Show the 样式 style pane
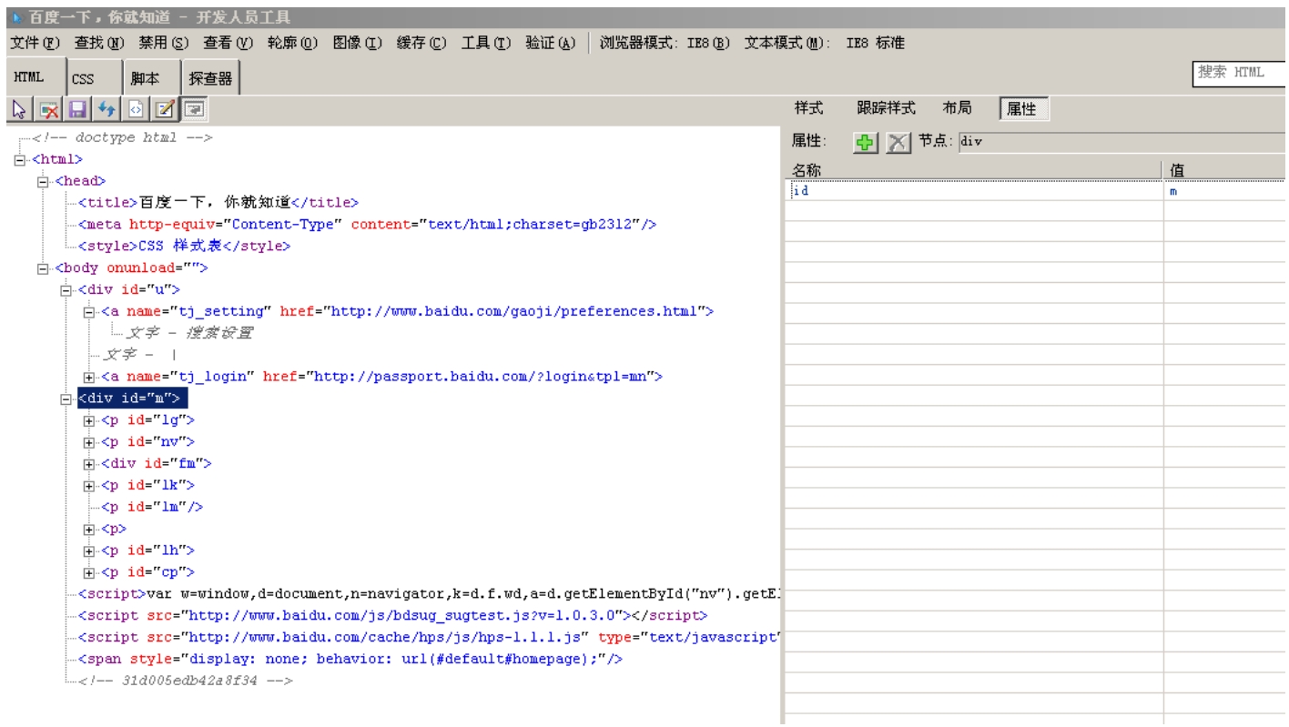This screenshot has width=1289, height=727. 809,108
